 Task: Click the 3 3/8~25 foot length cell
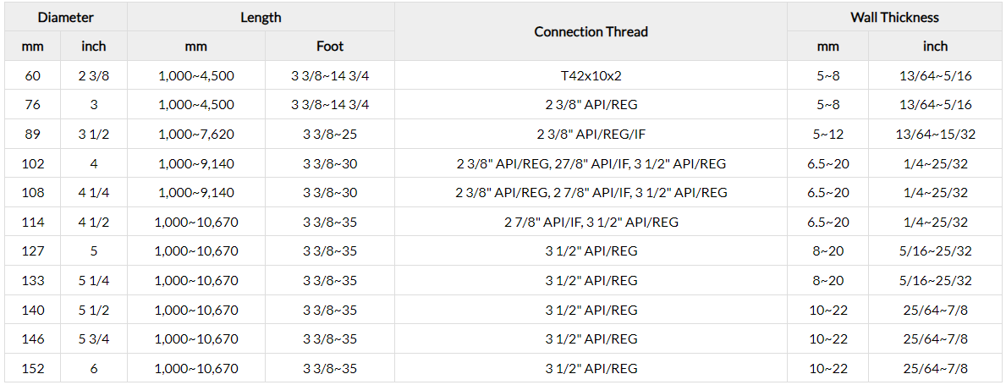pyautogui.click(x=330, y=135)
